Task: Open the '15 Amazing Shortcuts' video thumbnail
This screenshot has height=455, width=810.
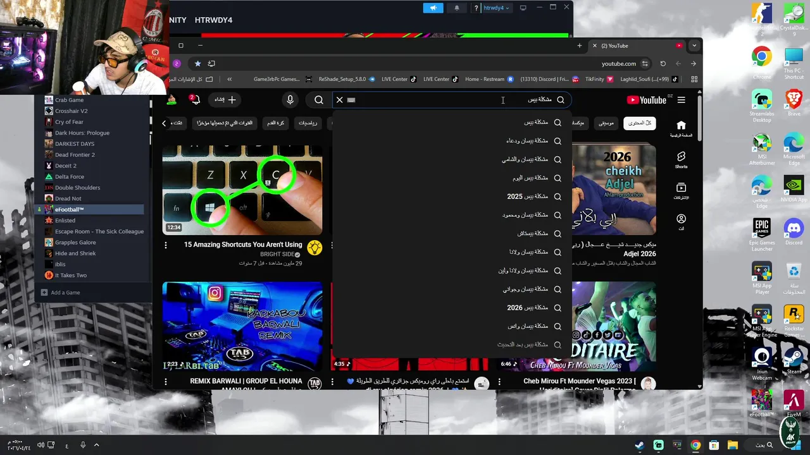Action: pos(242,190)
